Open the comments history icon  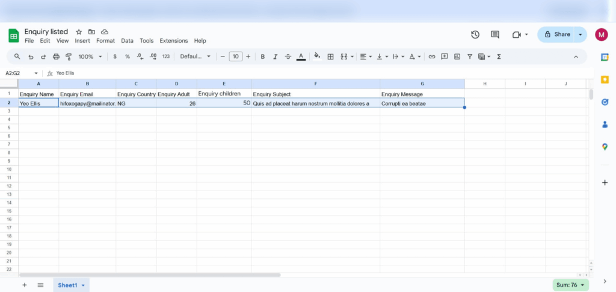[x=495, y=34]
